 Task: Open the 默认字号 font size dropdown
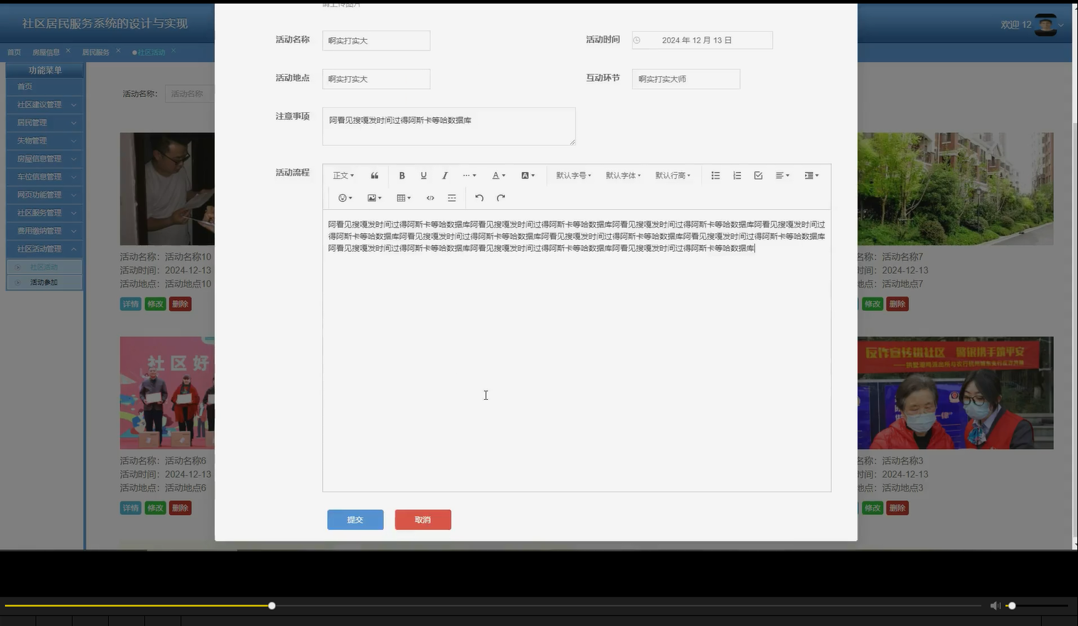(572, 175)
